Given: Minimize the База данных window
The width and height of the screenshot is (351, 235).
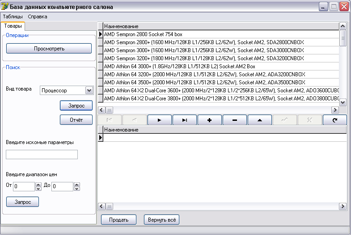Looking at the screenshot, I should click(323, 7).
